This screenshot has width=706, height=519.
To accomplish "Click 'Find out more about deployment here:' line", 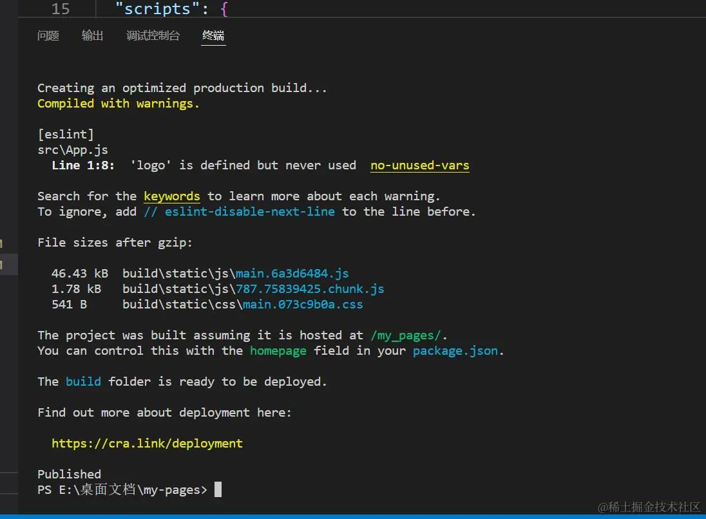I will 164,412.
